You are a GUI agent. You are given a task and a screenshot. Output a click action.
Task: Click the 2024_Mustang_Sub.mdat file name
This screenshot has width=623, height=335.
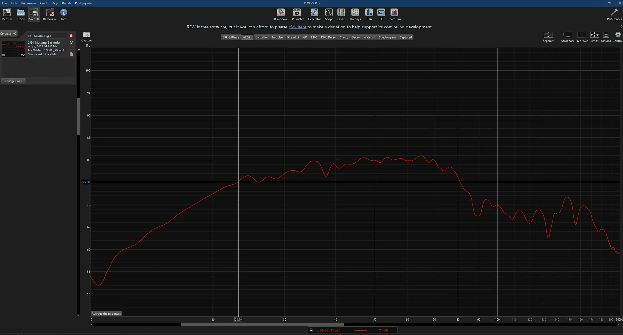tap(44, 43)
